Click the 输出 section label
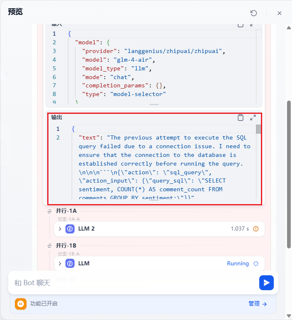Screen dimensions: 292x320 coord(57,117)
